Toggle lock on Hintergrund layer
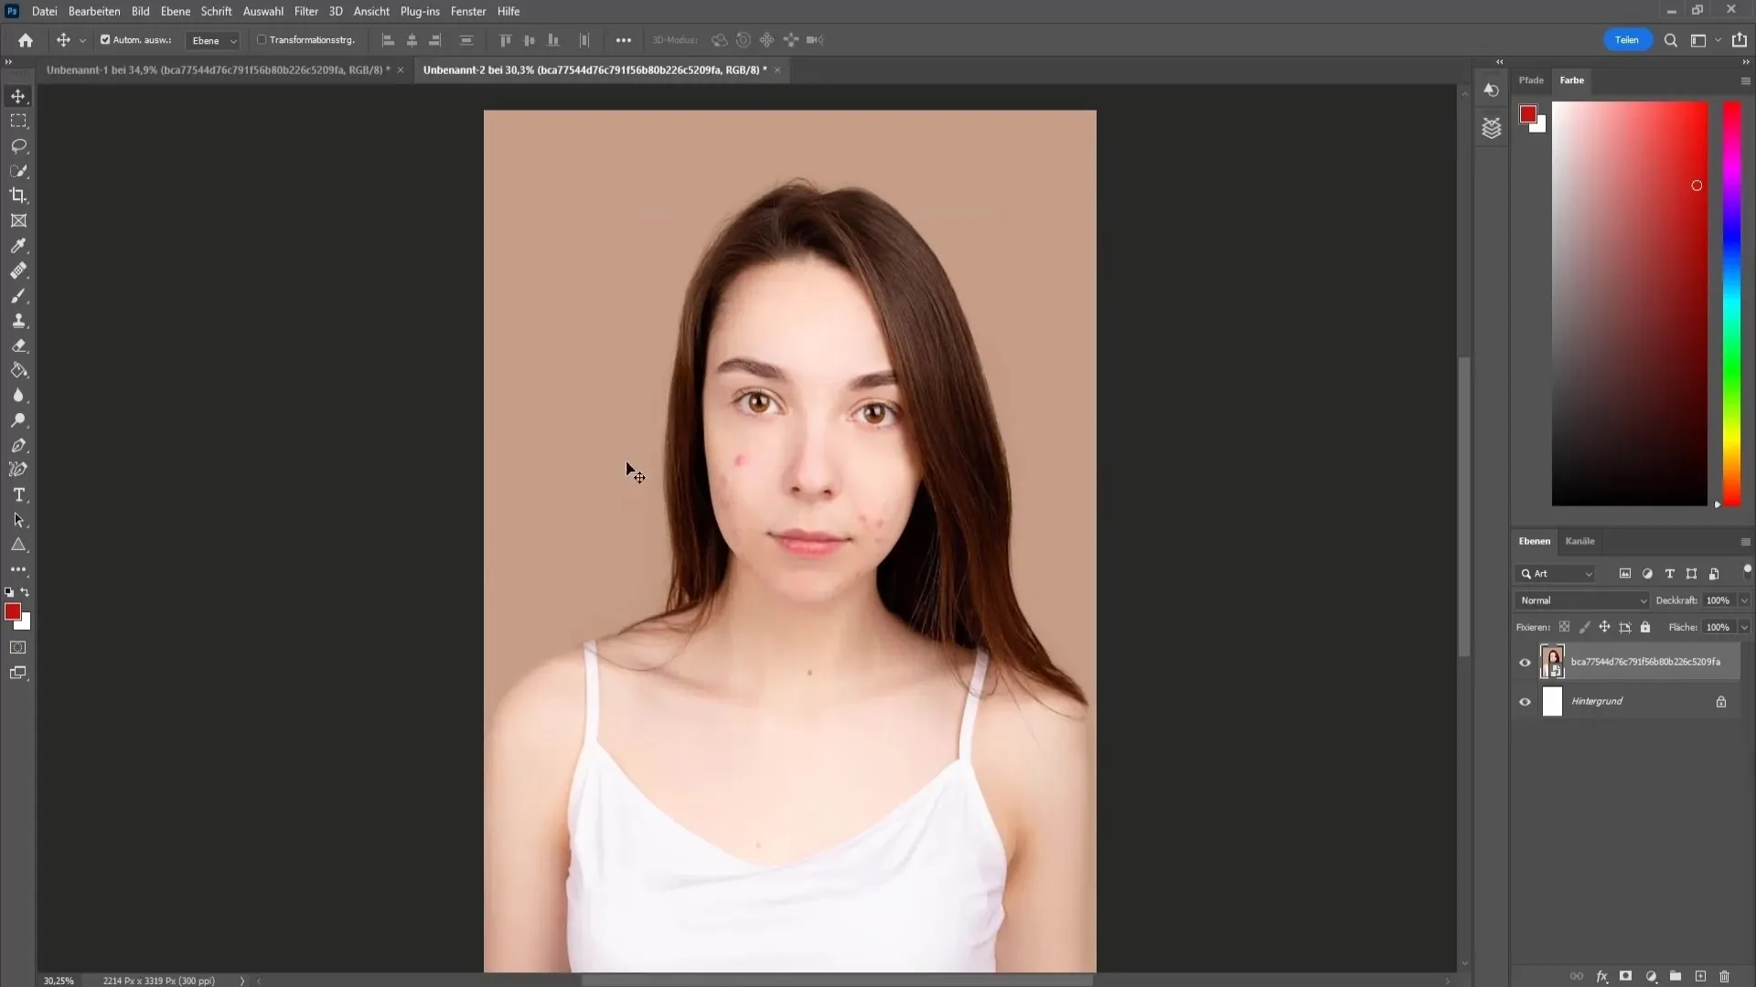Screen dimensions: 1756x987 [1722, 701]
